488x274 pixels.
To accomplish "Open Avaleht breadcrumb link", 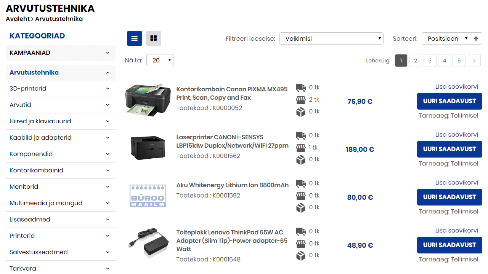I will pos(17,19).
